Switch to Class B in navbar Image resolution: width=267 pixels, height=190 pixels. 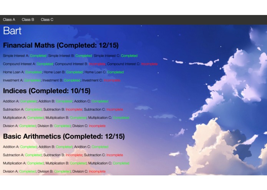(x=28, y=20)
